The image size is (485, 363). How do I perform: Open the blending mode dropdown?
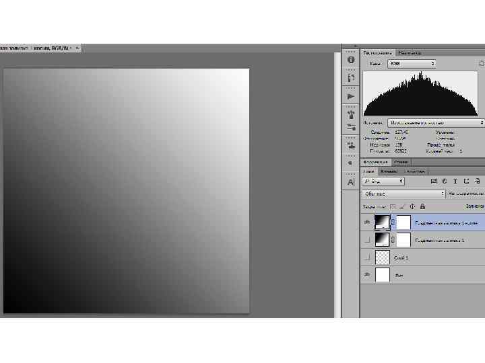click(403, 194)
